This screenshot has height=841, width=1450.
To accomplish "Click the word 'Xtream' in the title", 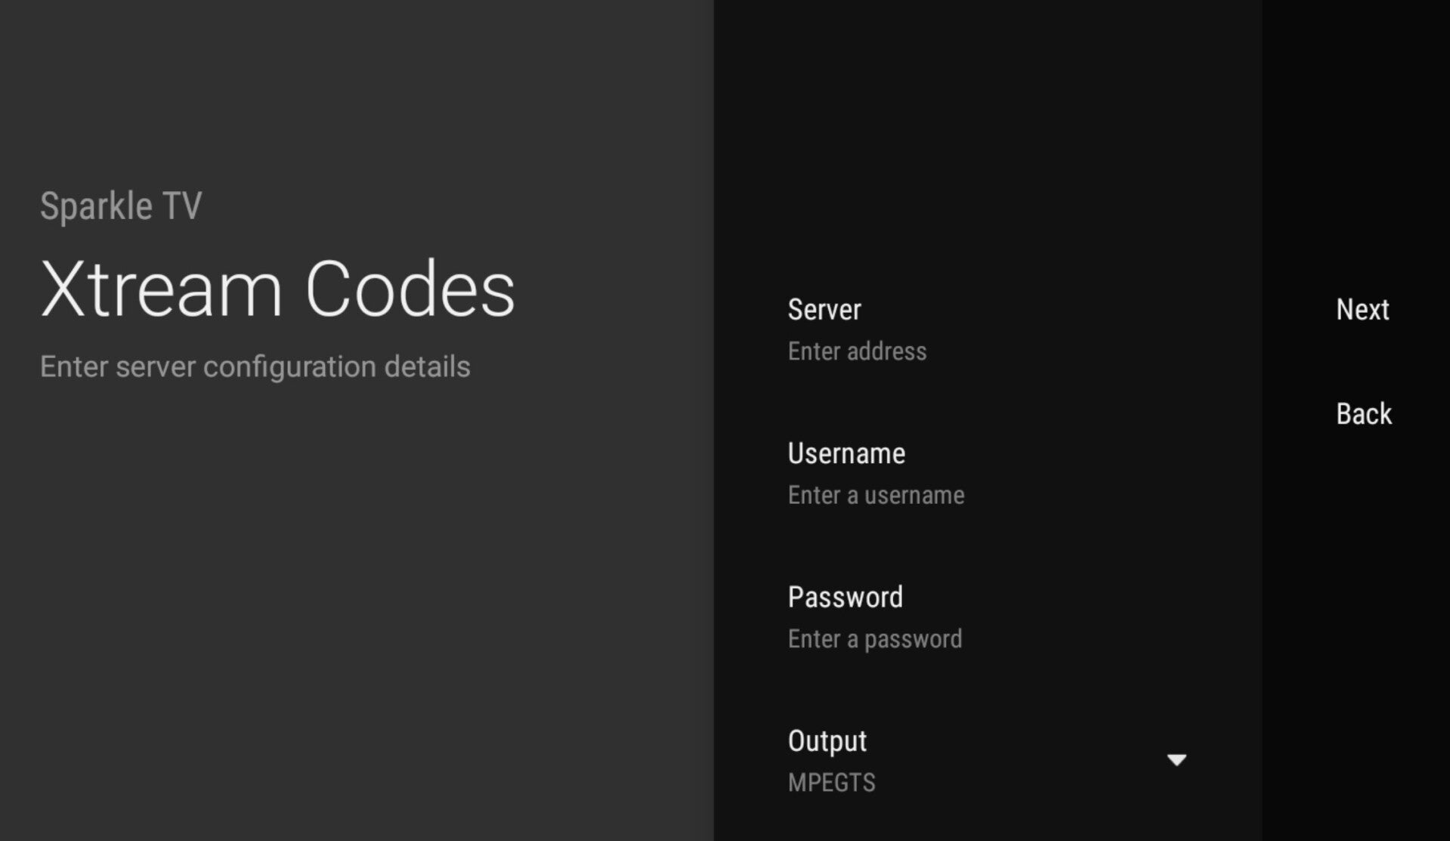I will [x=161, y=289].
